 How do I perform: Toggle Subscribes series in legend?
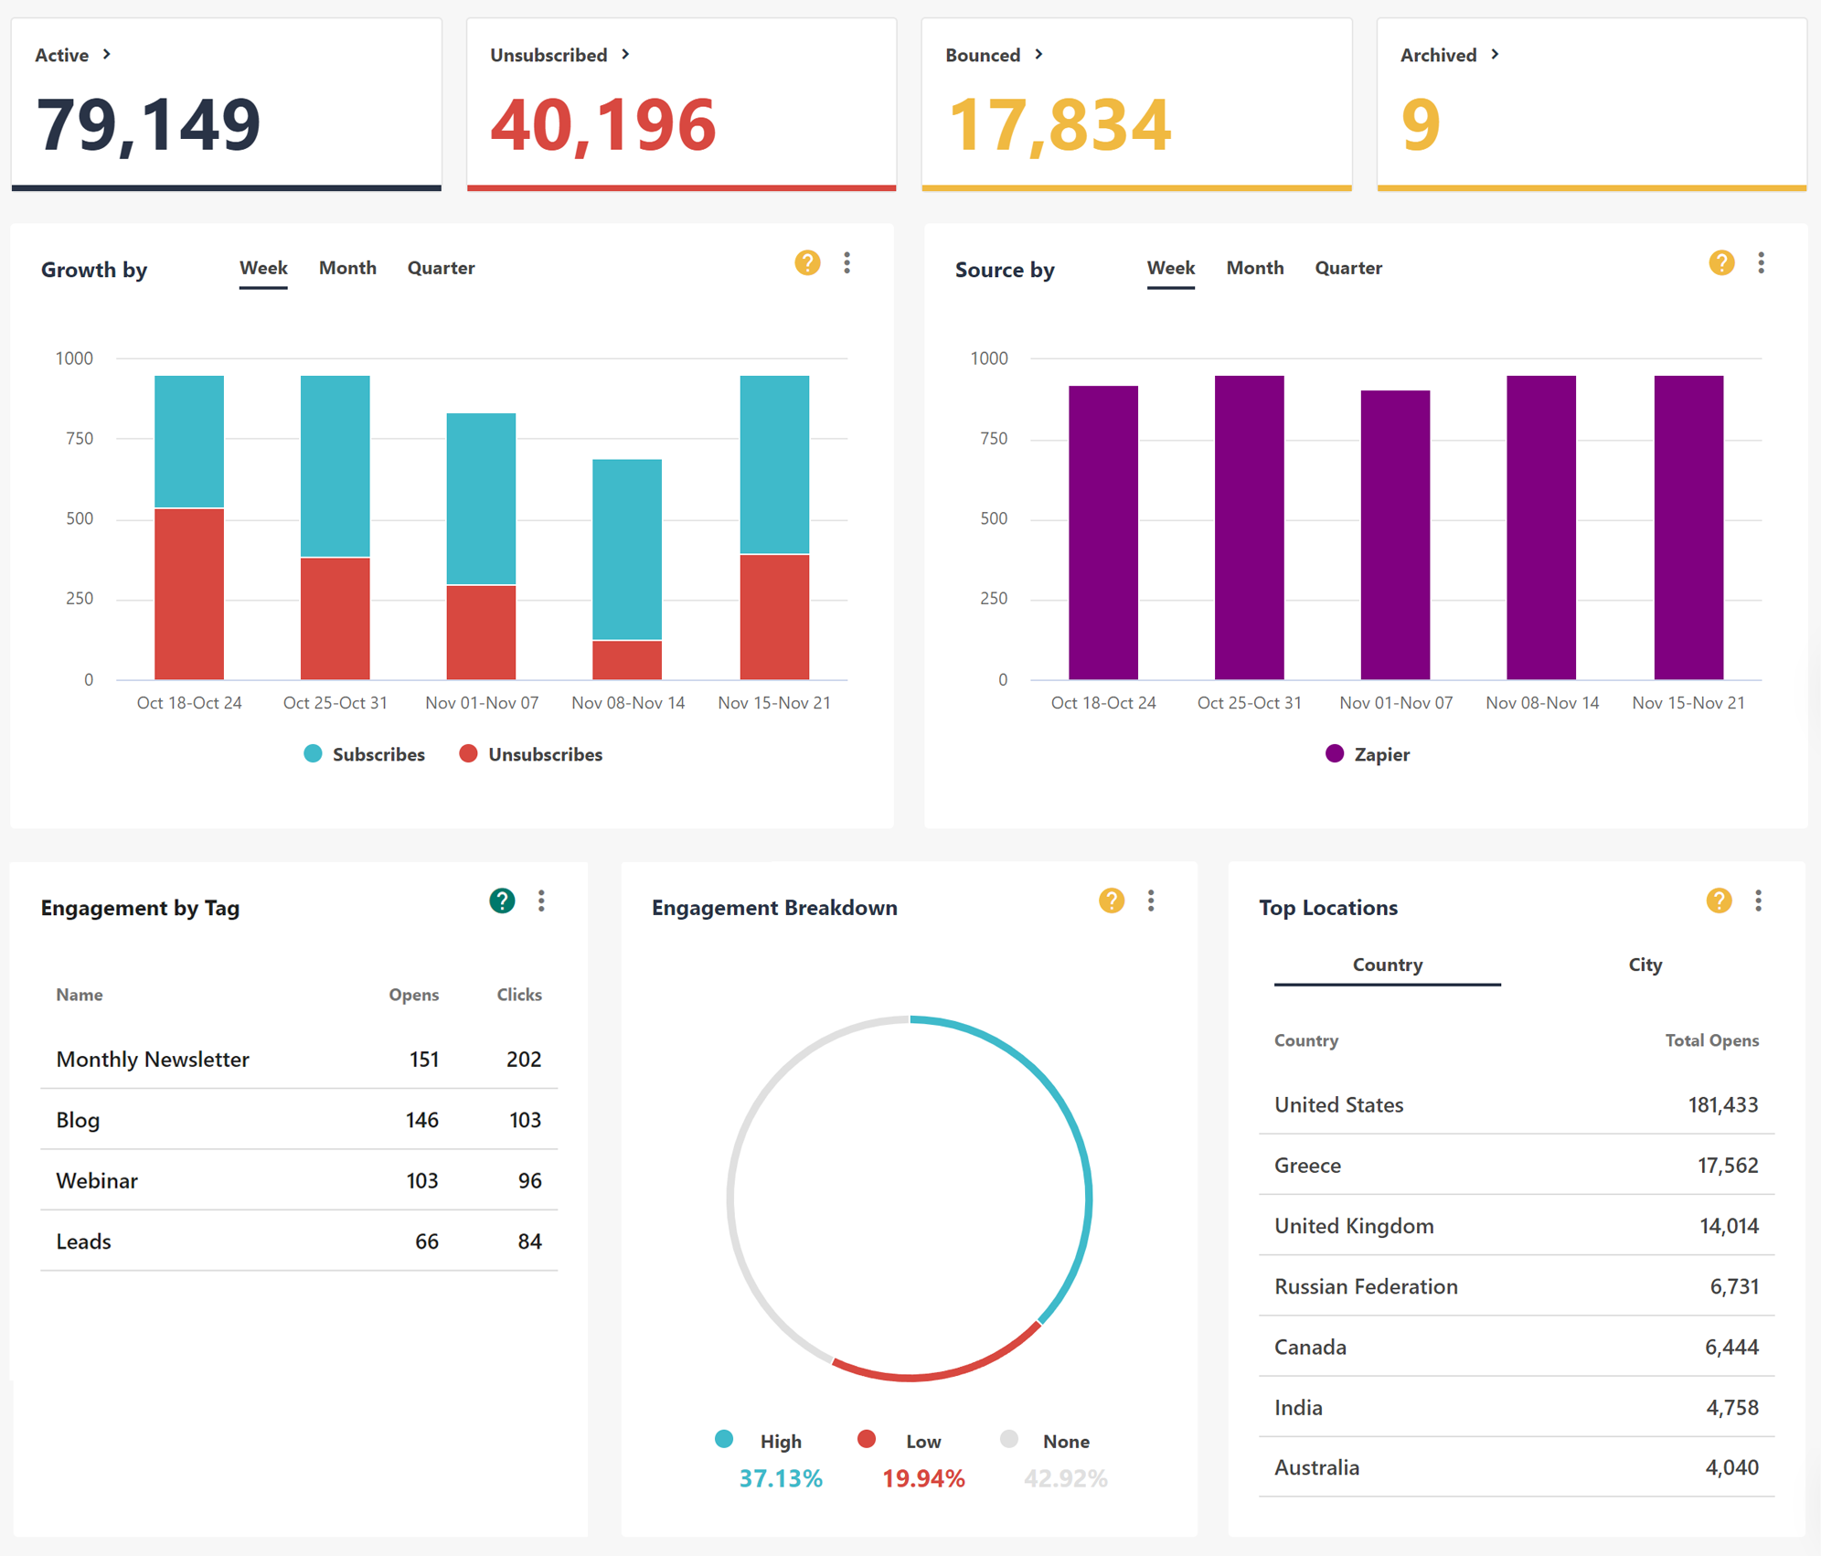click(x=364, y=754)
